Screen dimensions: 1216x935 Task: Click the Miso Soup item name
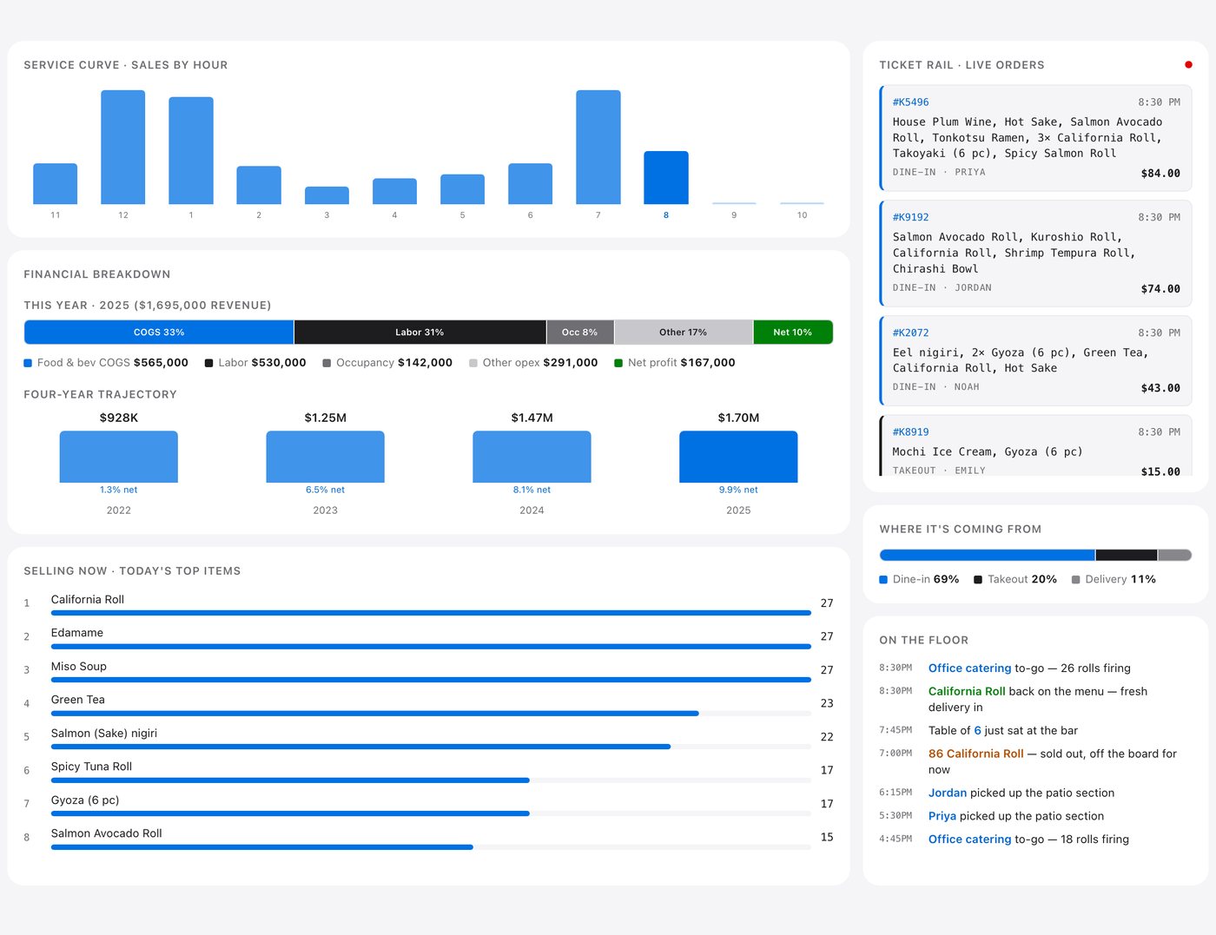point(79,667)
